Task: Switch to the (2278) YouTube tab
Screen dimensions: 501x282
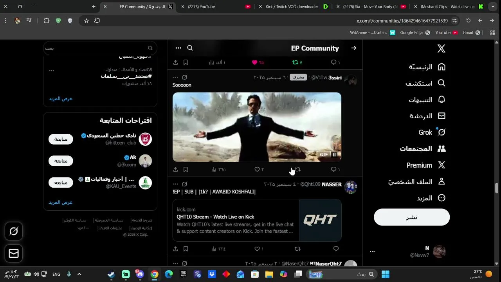Action: [215, 7]
